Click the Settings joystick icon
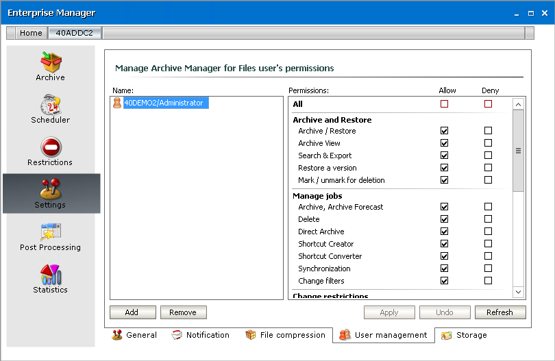This screenshot has height=361, width=555. pos(50,189)
